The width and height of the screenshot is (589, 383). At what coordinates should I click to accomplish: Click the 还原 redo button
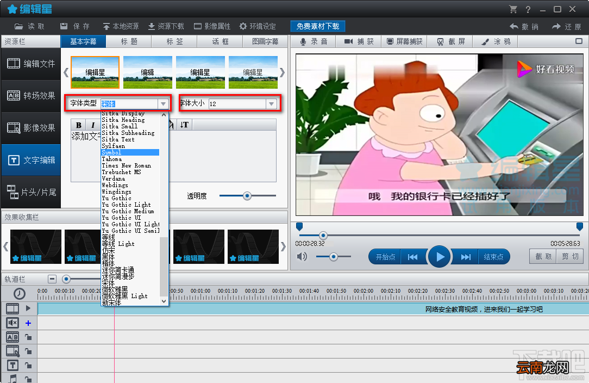567,27
